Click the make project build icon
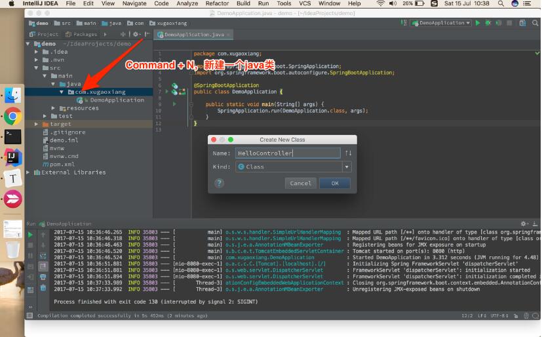The height and width of the screenshot is (337, 542). coord(404,23)
